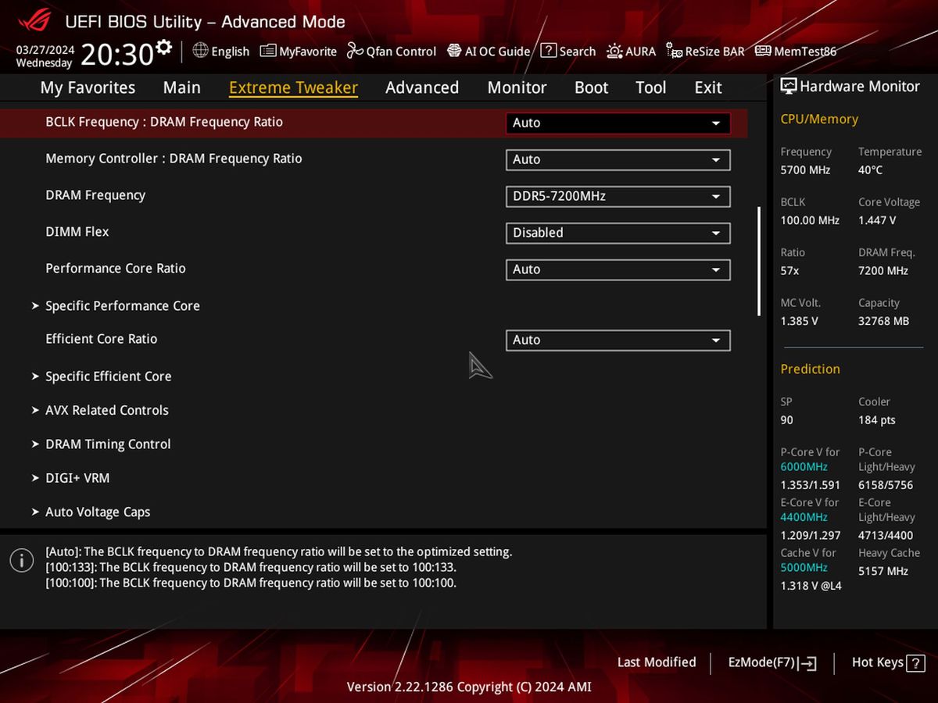Screen dimensions: 938x703
Task: Click Search label in top bar
Action: tap(578, 52)
